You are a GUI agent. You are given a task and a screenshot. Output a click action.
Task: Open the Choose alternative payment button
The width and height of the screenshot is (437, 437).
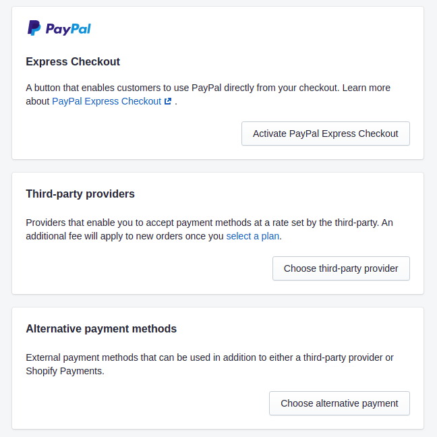coord(339,403)
